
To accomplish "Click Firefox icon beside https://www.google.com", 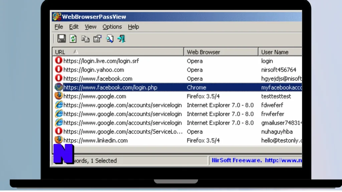I will pos(58,96).
